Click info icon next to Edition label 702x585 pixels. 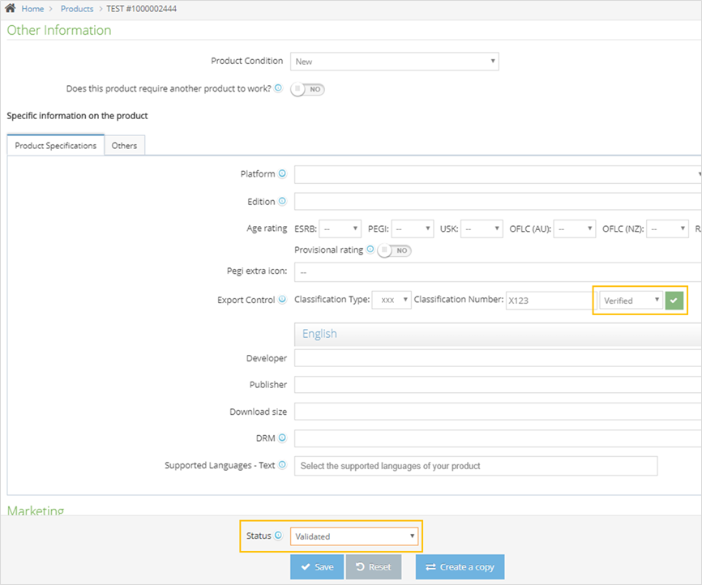(282, 202)
